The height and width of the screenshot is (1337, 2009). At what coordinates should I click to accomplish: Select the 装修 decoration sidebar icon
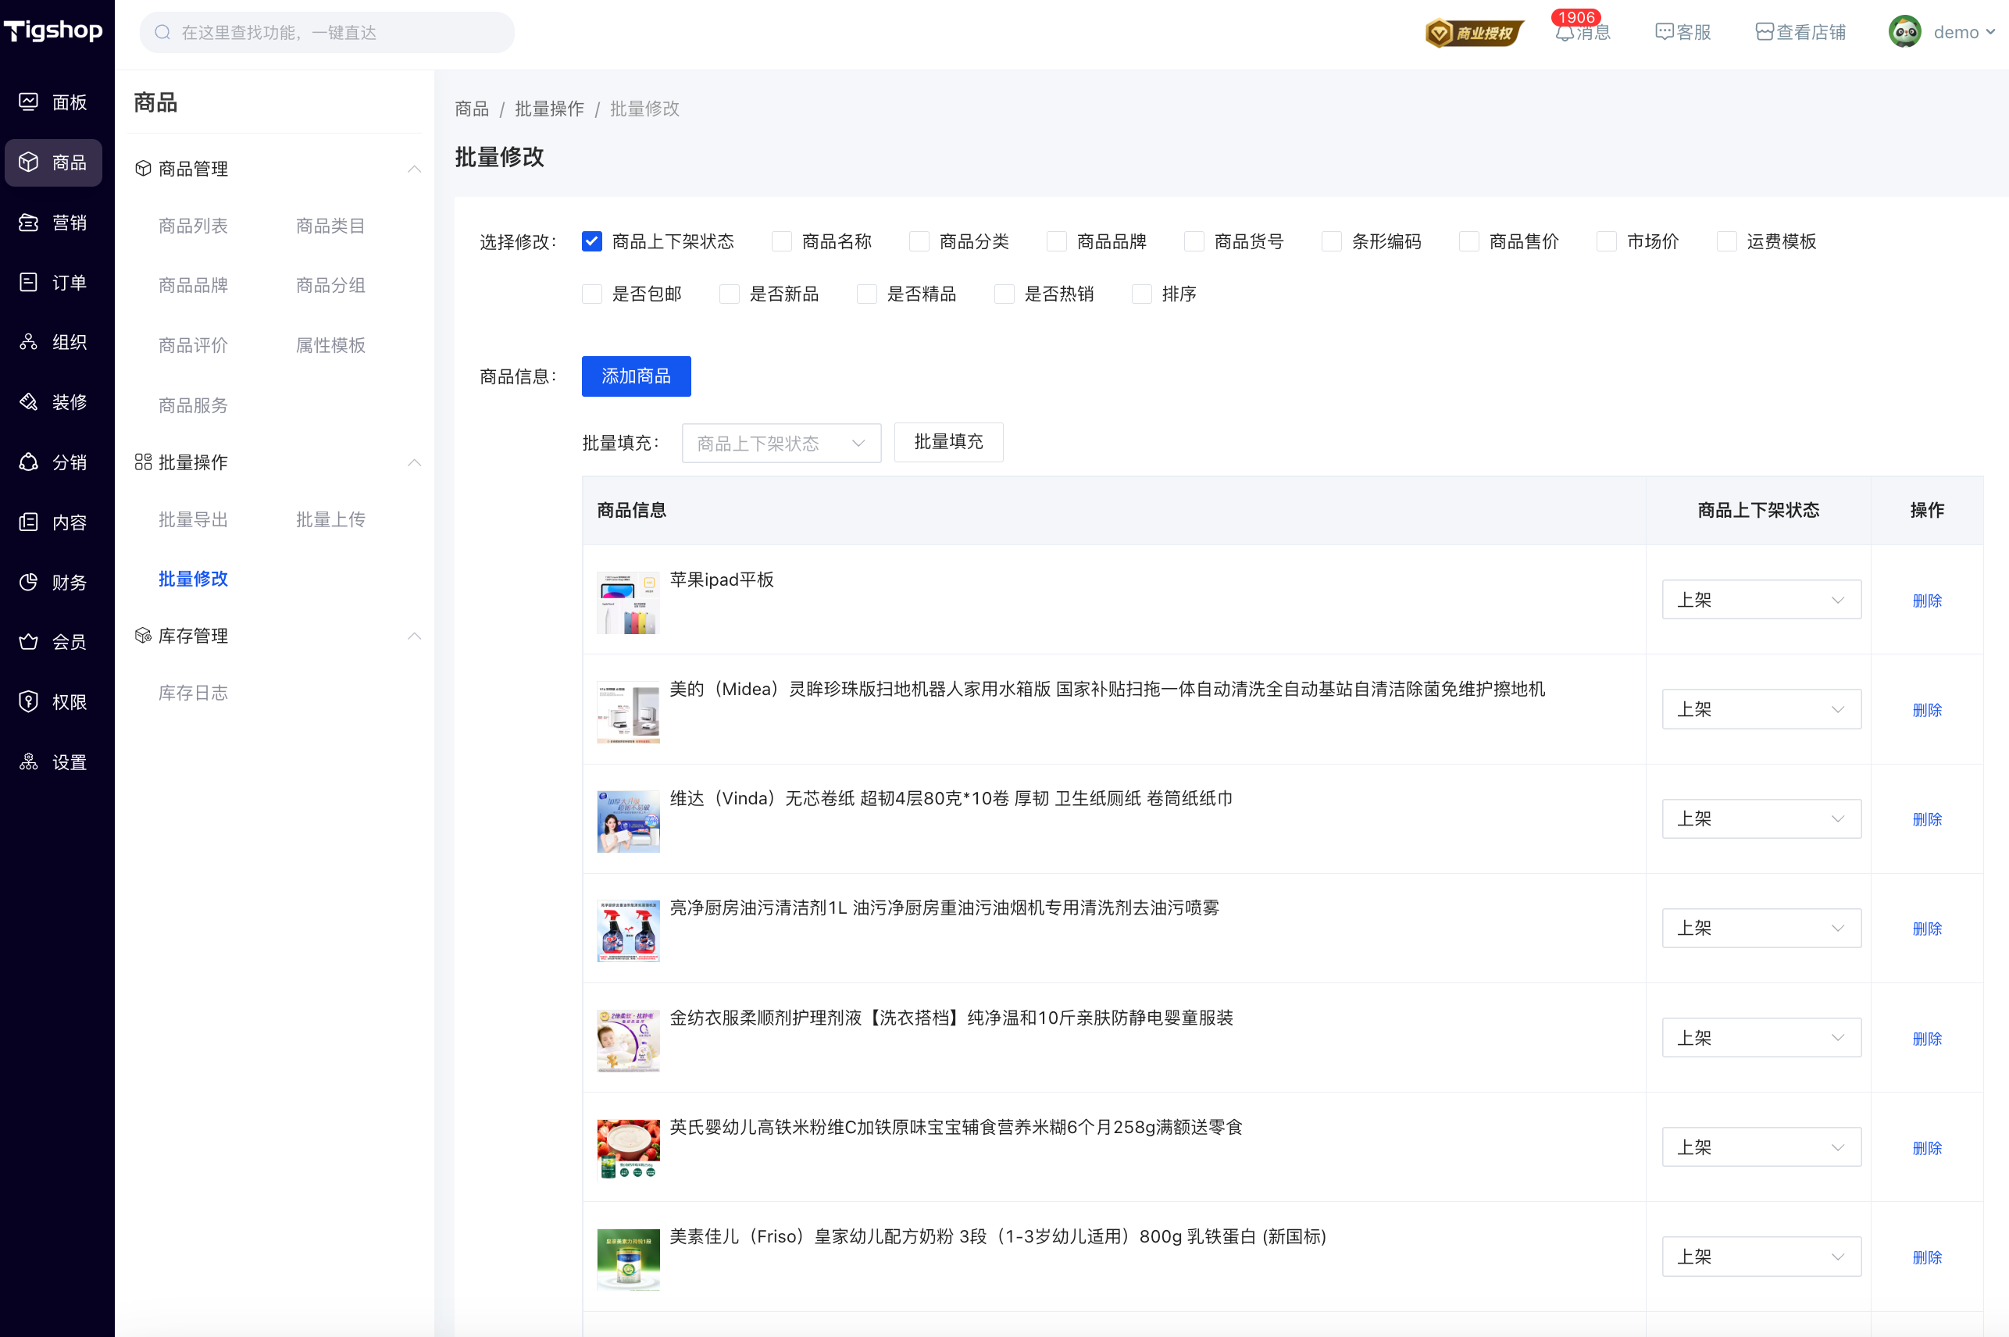pyautogui.click(x=29, y=401)
